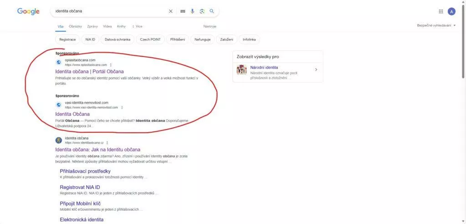Select the Vše search tab
This screenshot has width=466, height=224.
tap(61, 26)
